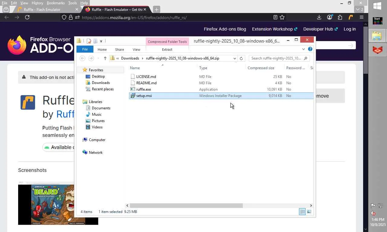
Task: Open Customize Quick Access Toolbar dropdown
Action: [101, 41]
